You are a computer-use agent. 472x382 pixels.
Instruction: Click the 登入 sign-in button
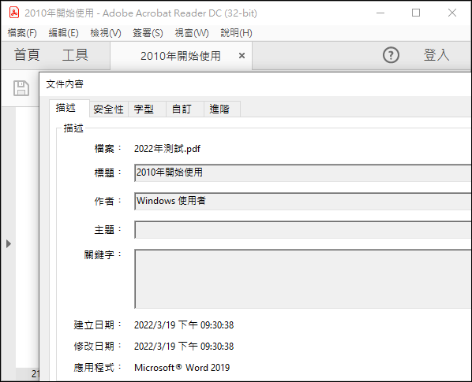(x=436, y=55)
